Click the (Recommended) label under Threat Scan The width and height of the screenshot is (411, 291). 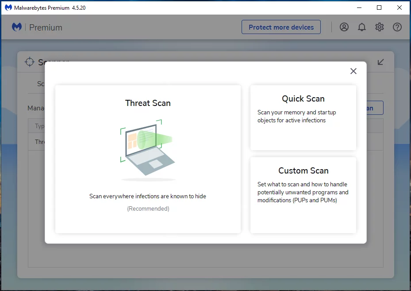pyautogui.click(x=148, y=208)
